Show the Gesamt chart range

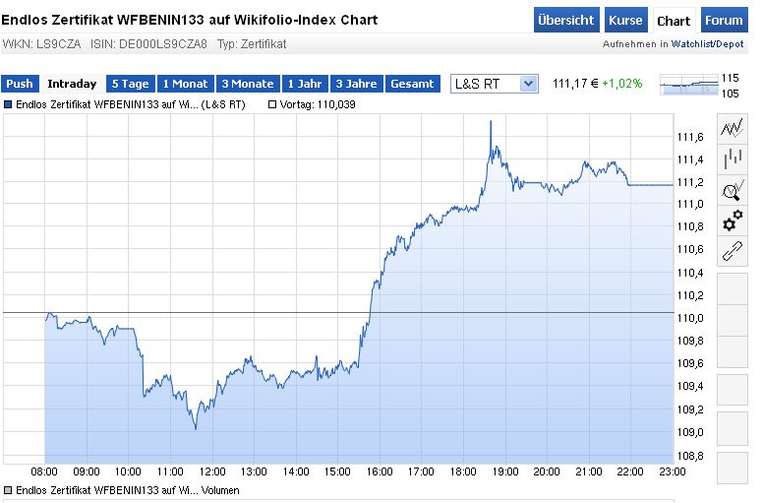413,84
